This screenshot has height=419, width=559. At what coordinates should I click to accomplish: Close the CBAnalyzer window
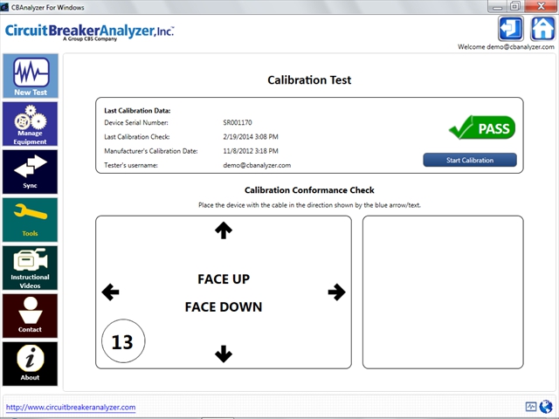pos(541,6)
